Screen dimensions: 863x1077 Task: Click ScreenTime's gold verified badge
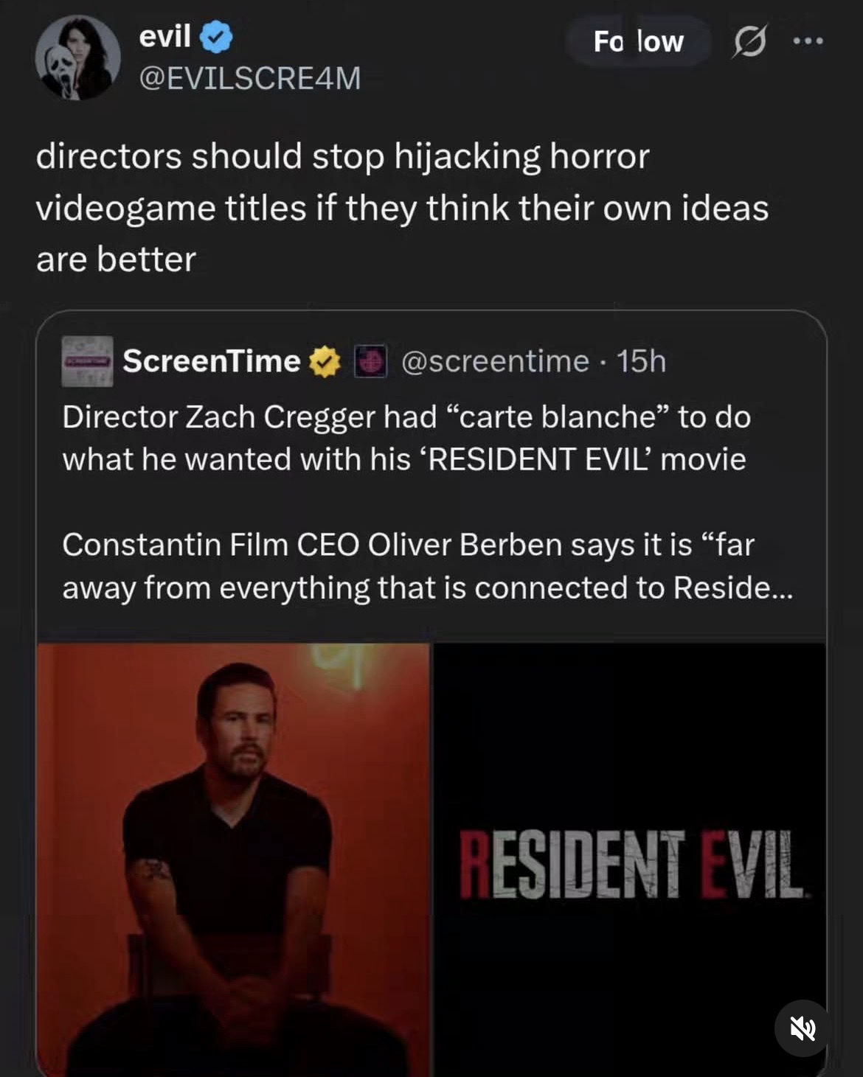(325, 362)
